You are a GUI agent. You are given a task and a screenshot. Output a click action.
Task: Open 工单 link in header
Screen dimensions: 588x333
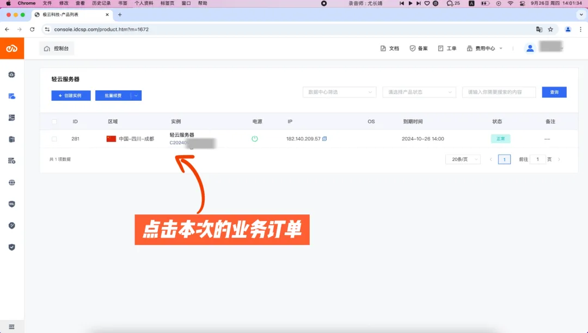tap(447, 48)
